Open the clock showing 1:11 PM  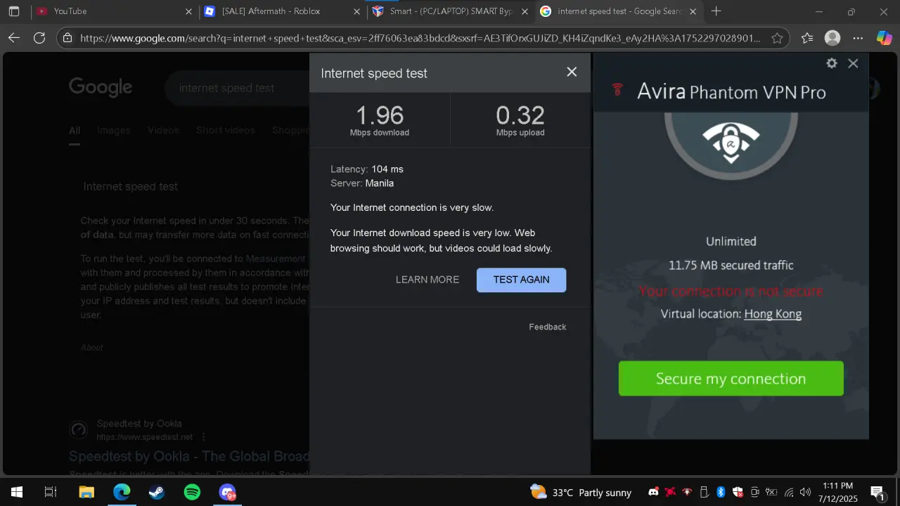[x=837, y=492]
